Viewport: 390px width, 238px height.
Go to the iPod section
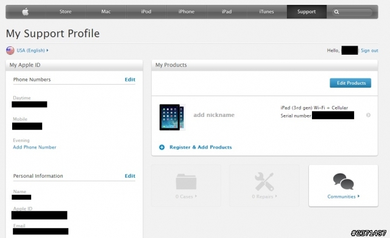pos(146,12)
